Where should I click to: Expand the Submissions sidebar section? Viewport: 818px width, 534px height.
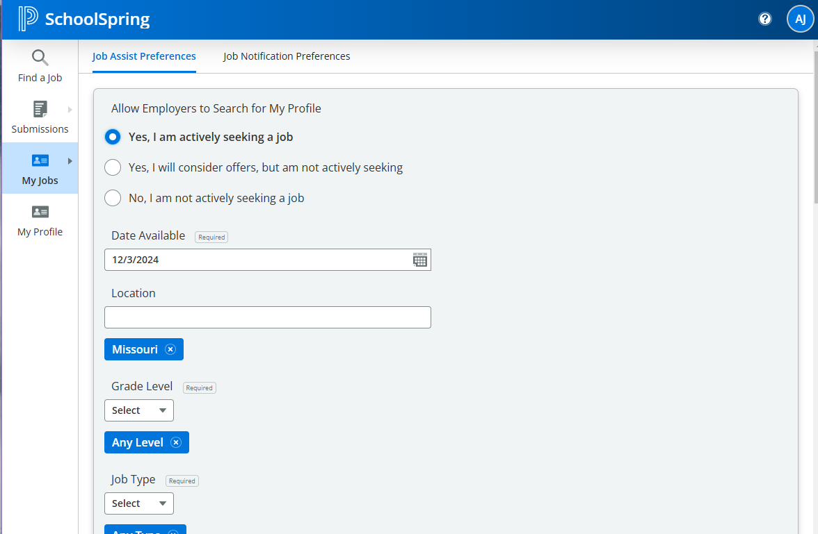69,109
